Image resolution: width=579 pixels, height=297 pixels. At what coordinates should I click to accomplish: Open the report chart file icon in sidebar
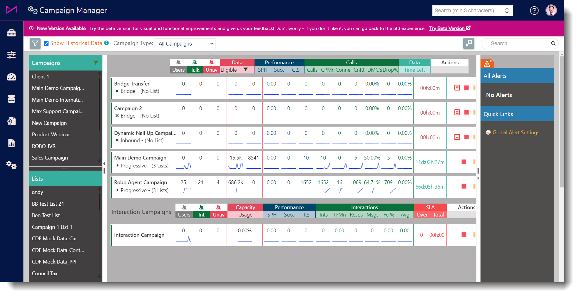(11, 143)
